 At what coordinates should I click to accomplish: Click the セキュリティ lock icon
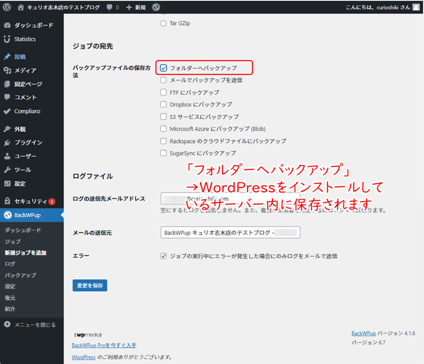coord(7,201)
